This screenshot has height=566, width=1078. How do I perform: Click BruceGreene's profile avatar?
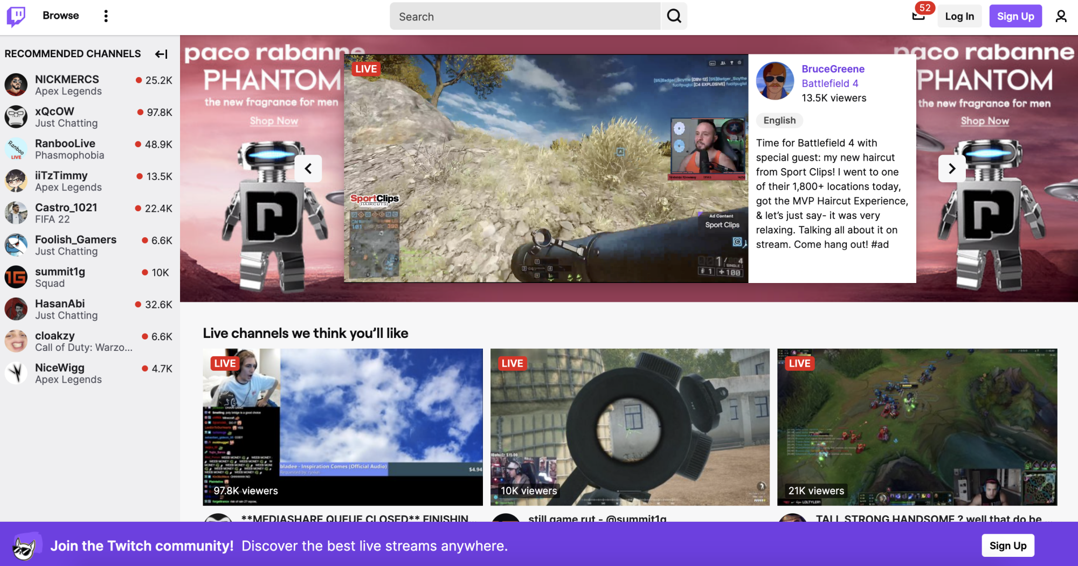pos(775,81)
